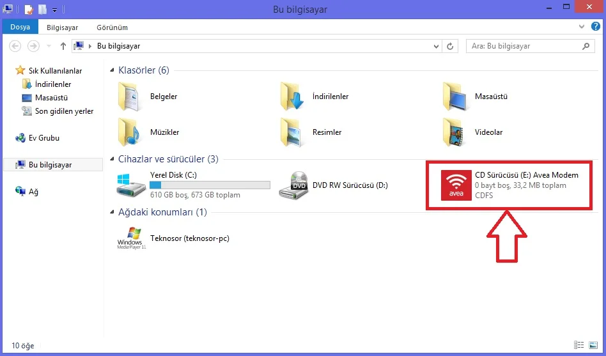Select İndirilenler in the navigation pane
606x356 pixels.
[53, 84]
